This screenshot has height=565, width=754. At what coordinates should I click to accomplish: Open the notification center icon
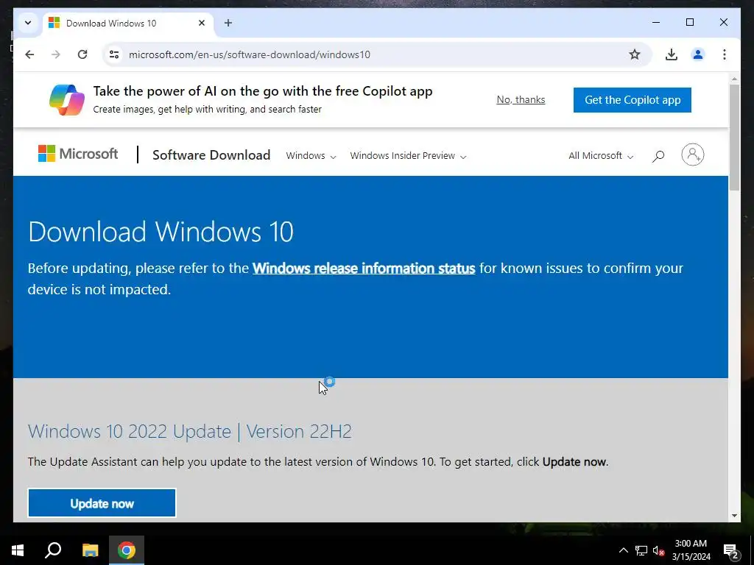pyautogui.click(x=731, y=550)
